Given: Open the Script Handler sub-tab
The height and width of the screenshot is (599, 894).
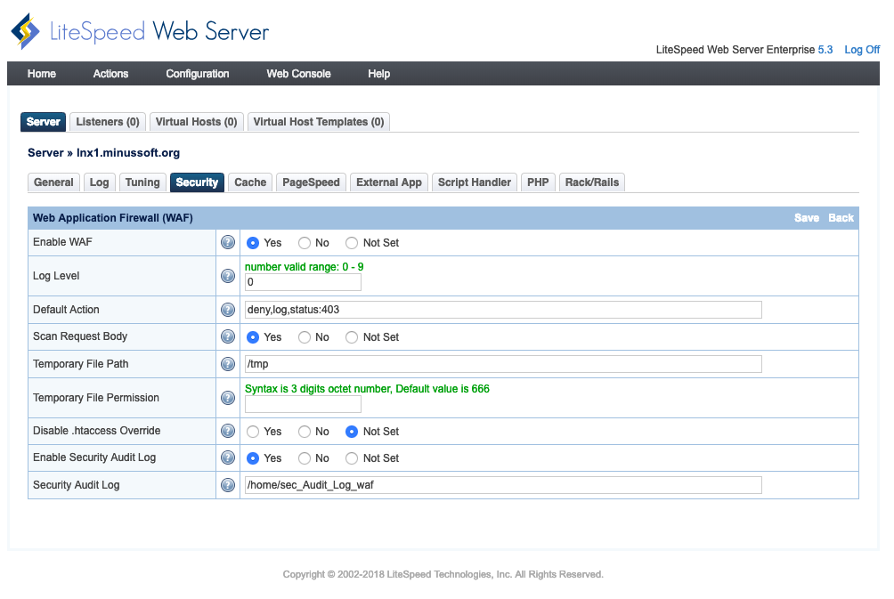Looking at the screenshot, I should tap(475, 182).
